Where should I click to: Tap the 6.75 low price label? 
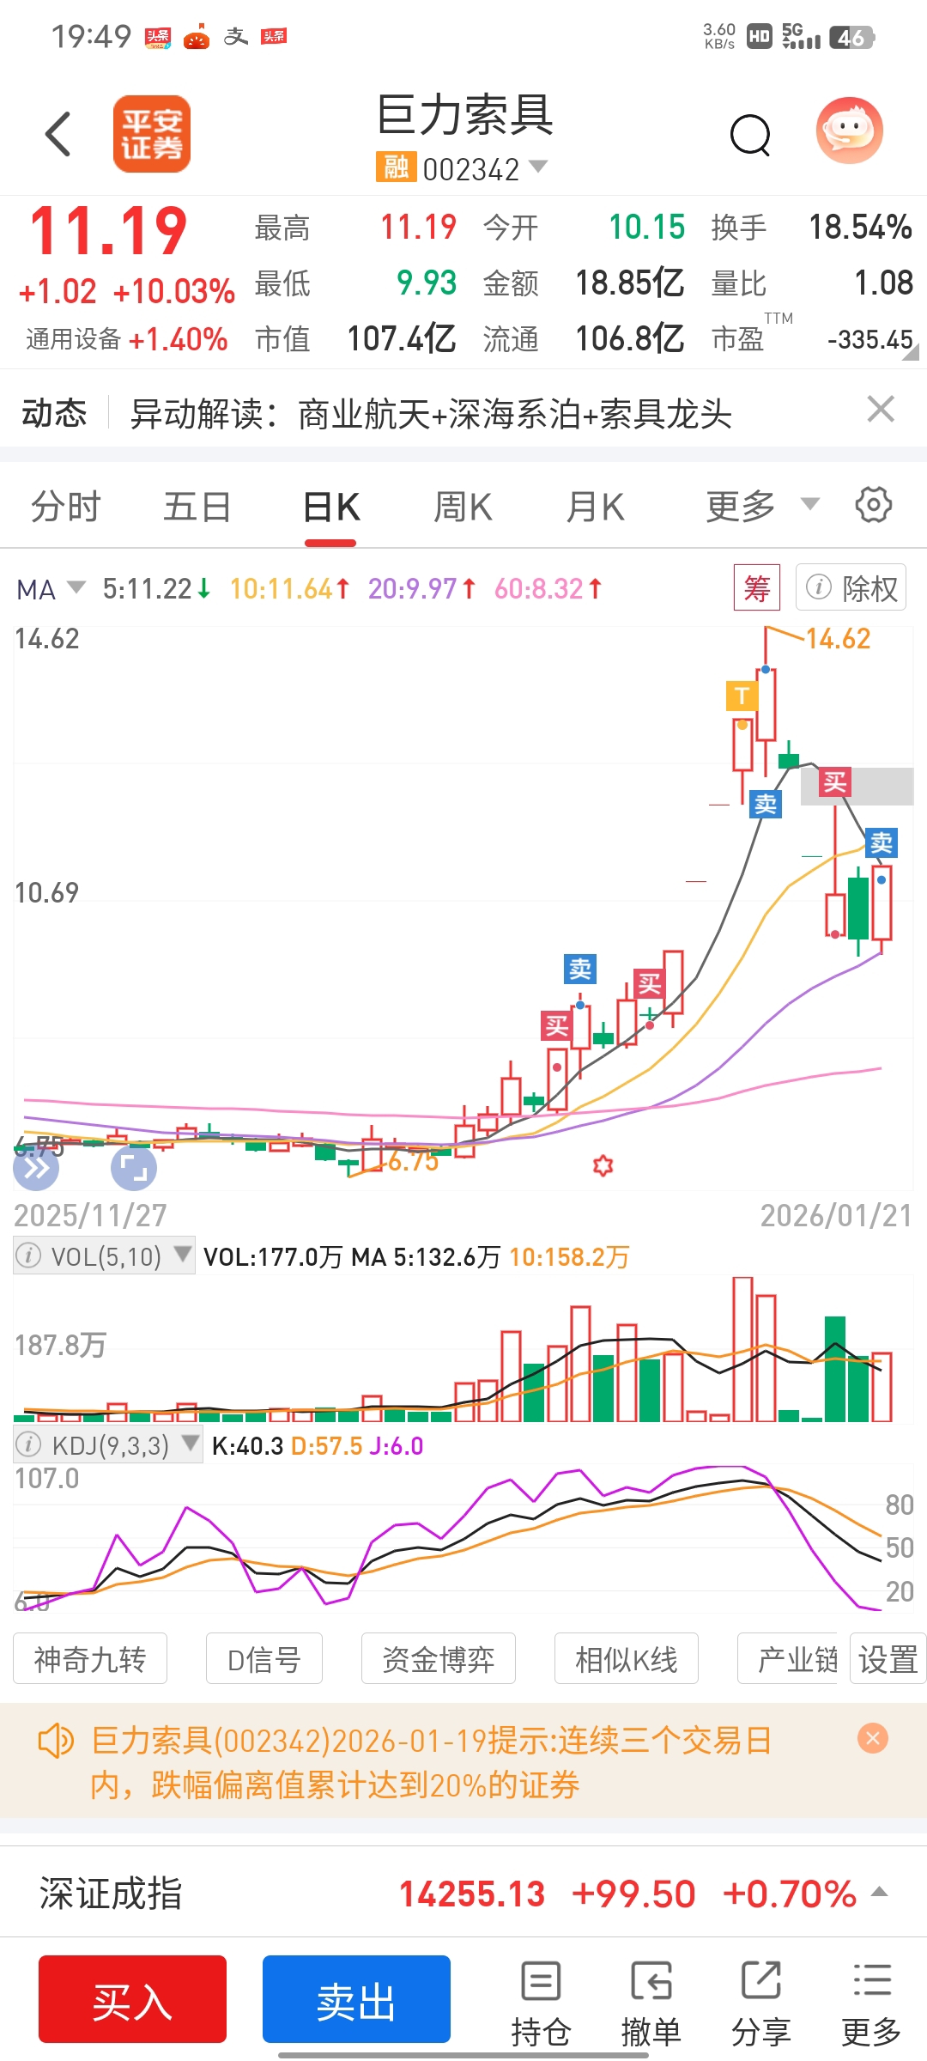pos(413,1161)
